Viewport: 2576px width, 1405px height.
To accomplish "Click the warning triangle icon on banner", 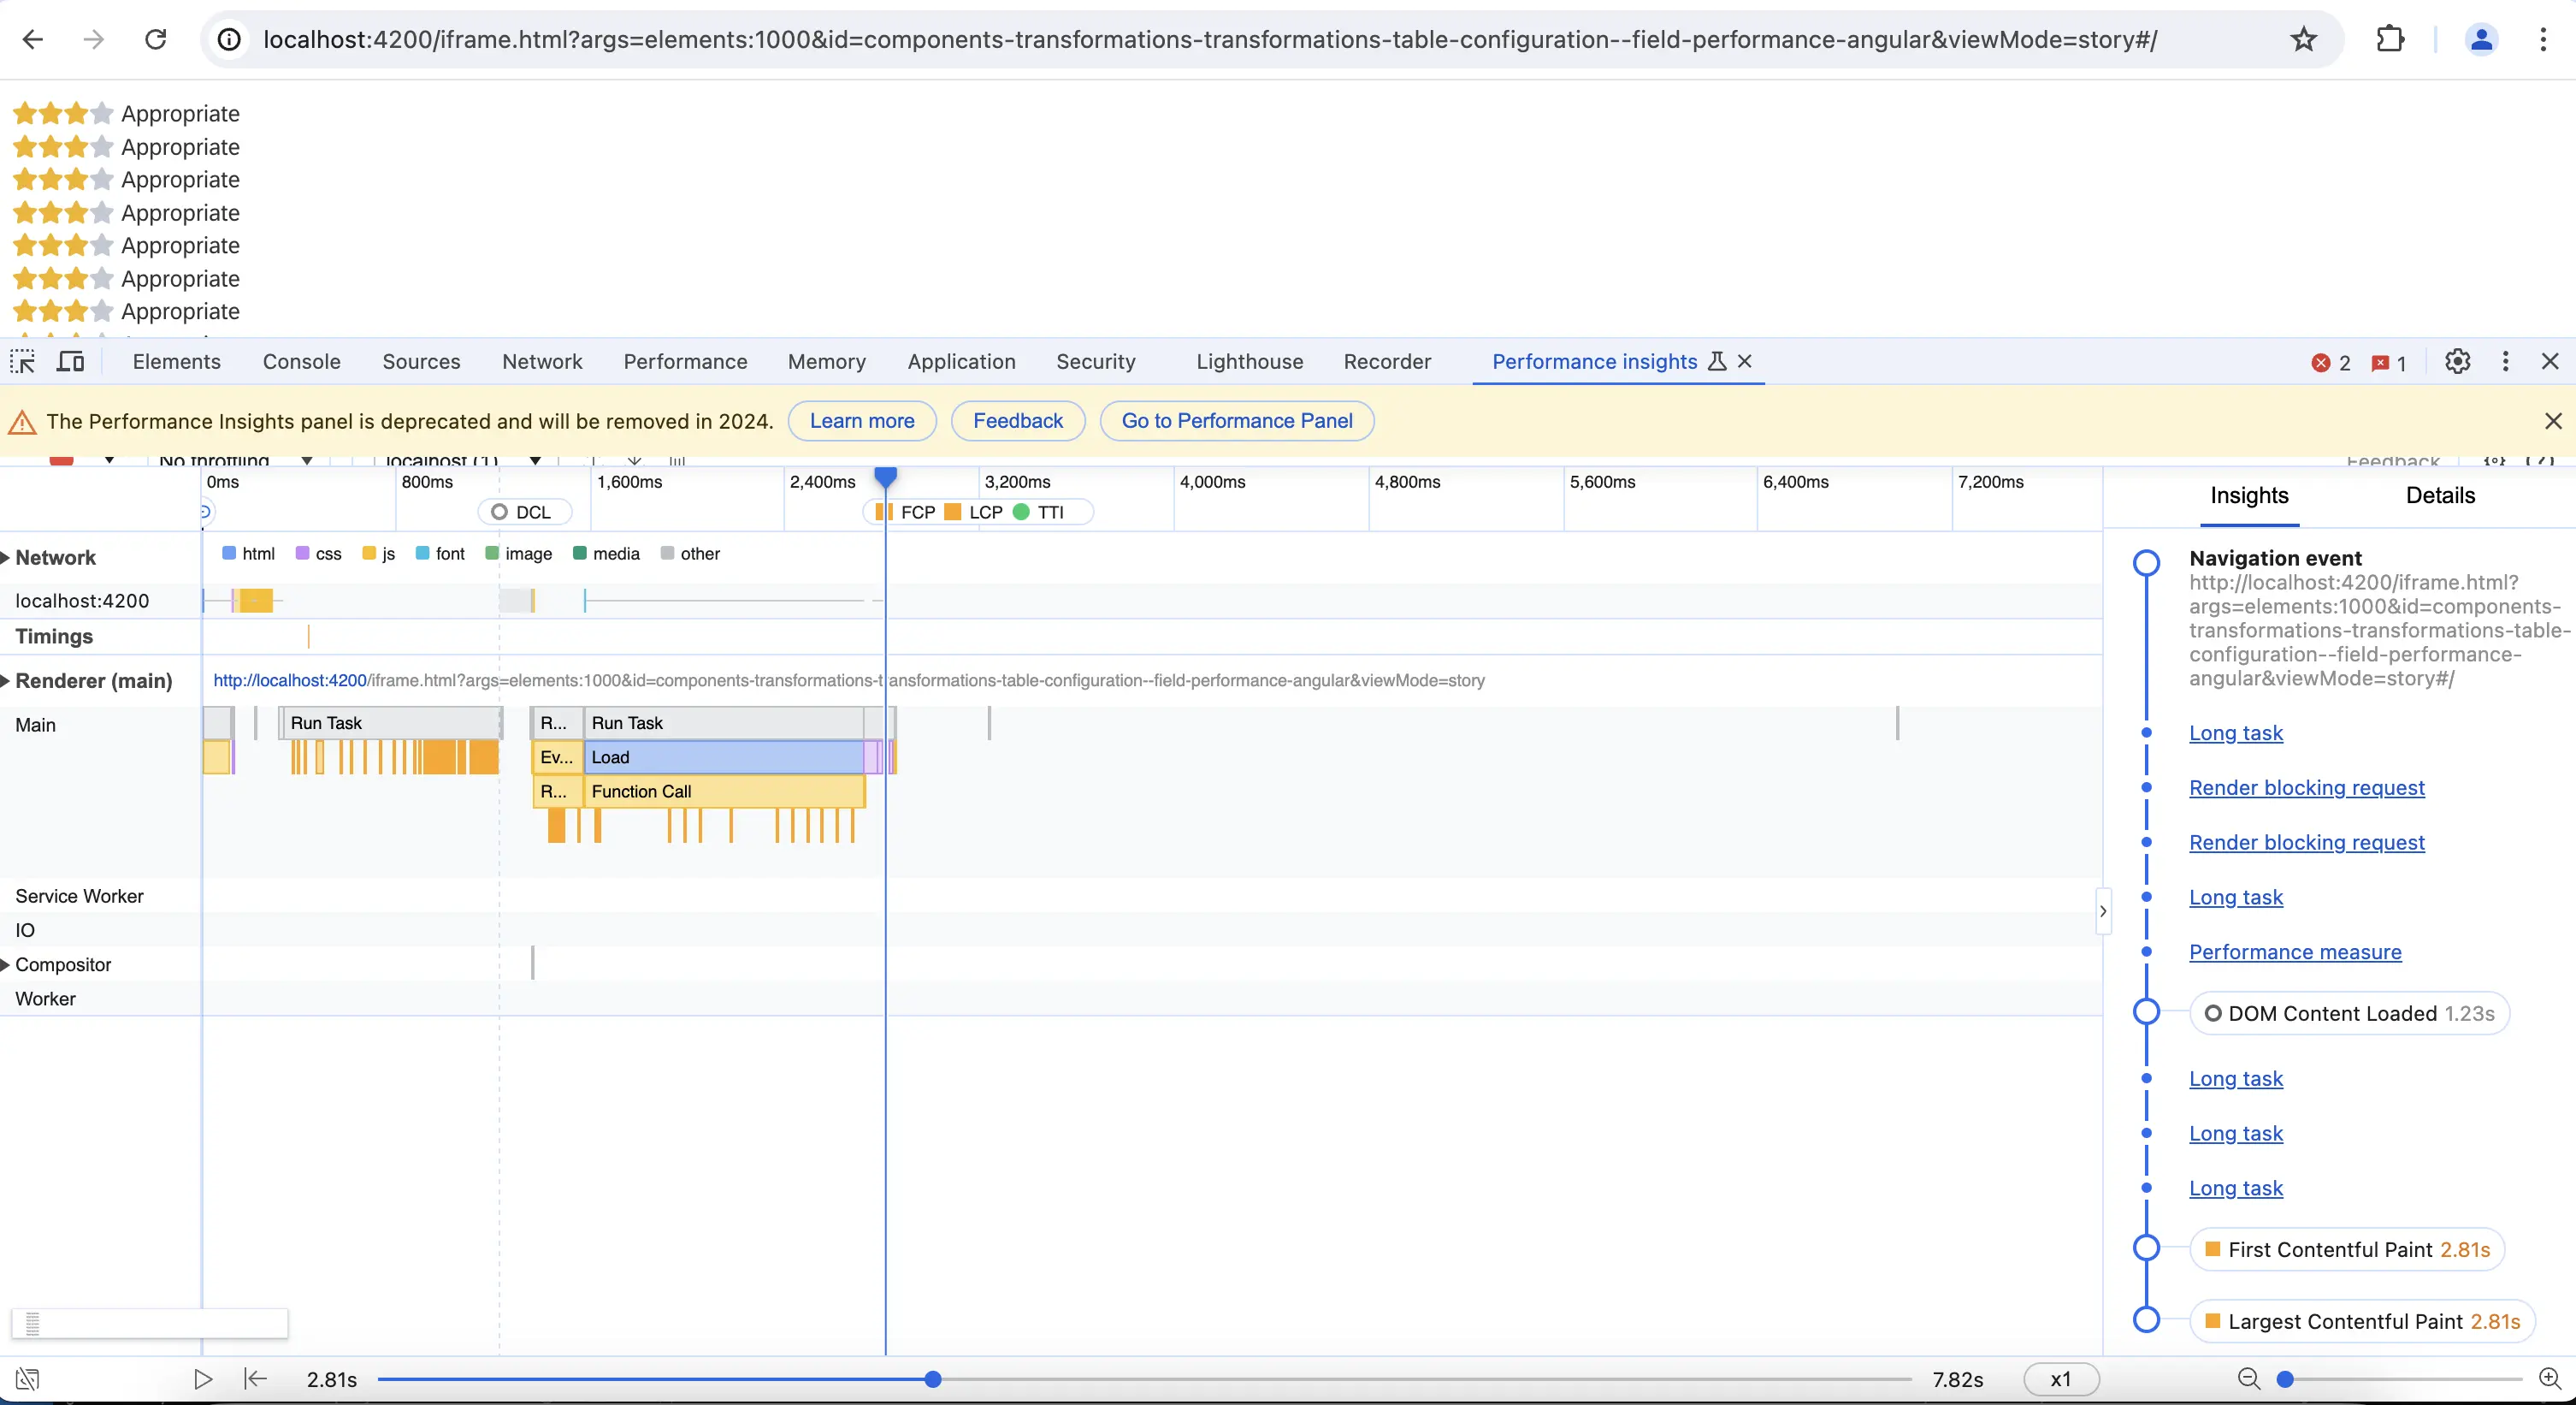I will point(24,420).
